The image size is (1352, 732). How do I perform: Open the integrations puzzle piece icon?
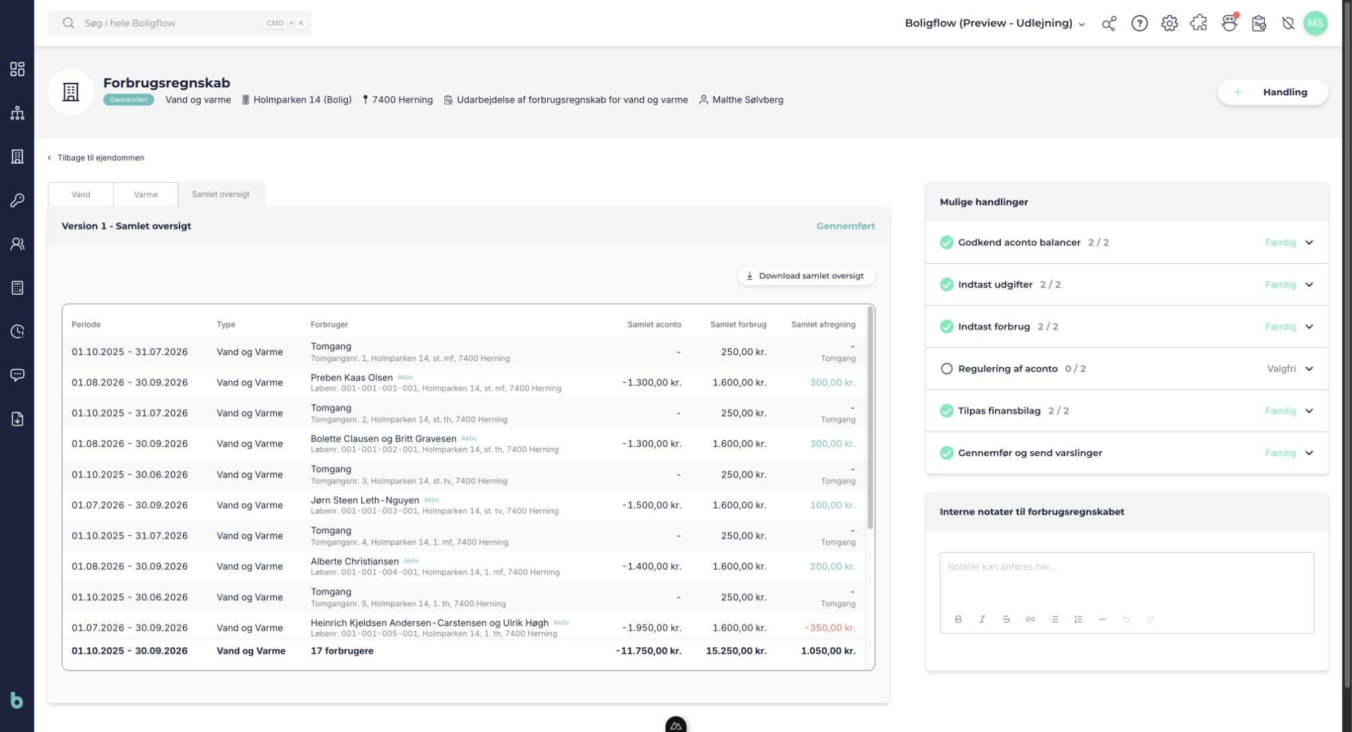(x=1199, y=23)
